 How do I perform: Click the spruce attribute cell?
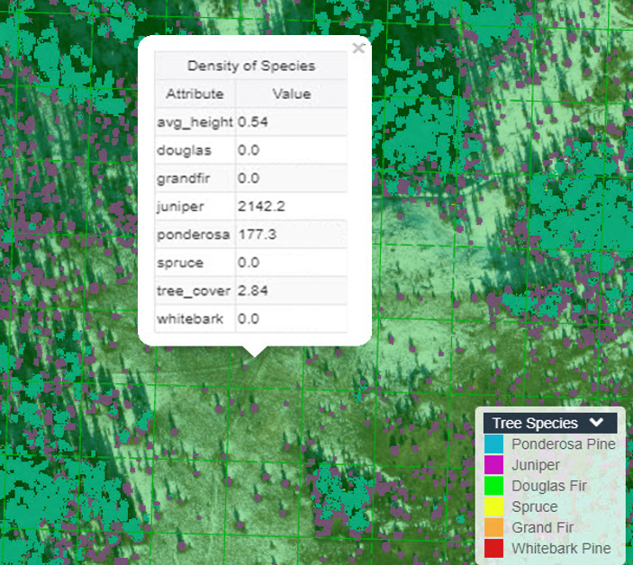[195, 263]
